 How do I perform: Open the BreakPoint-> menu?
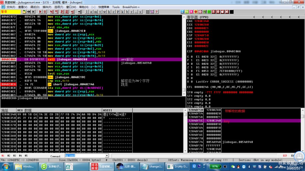[x=130, y=7]
